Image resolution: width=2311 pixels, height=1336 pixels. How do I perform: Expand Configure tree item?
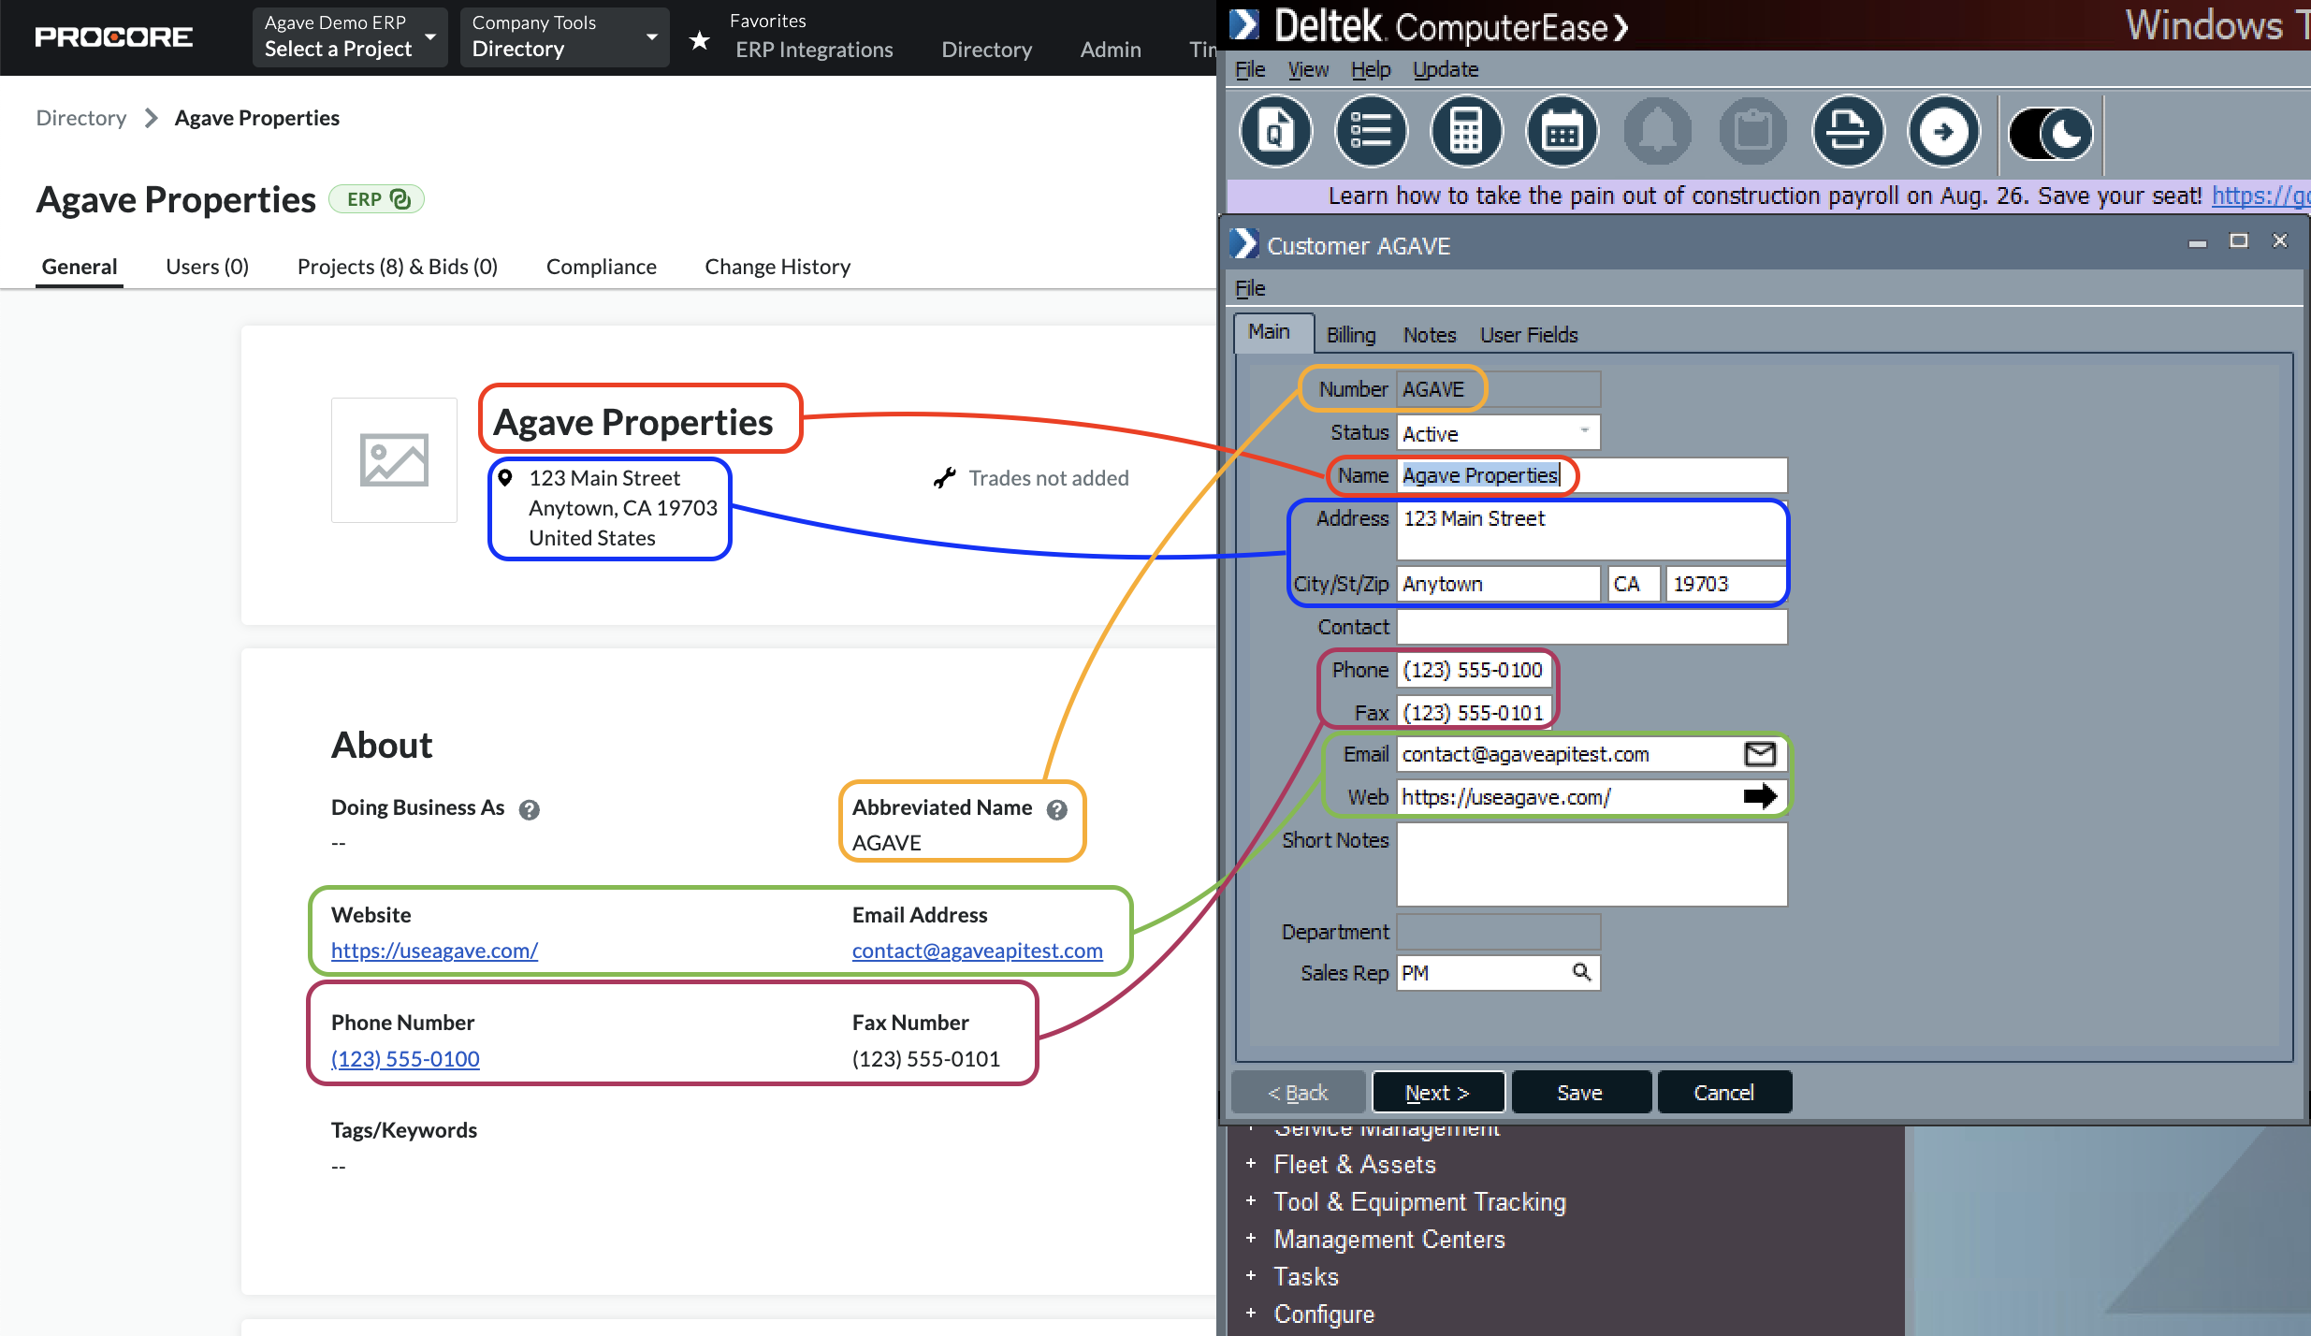pos(1251,1313)
